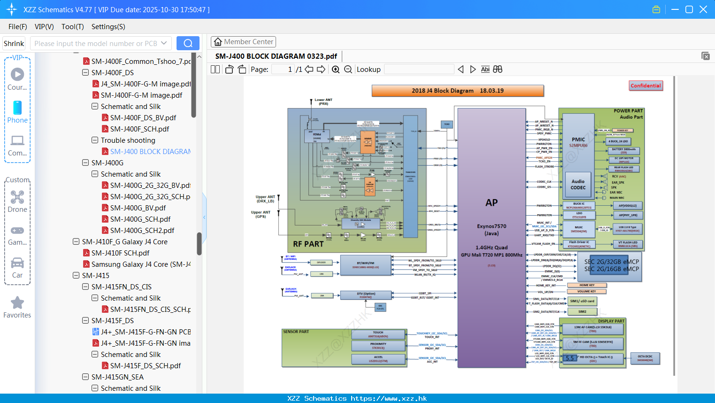Toggle the two-page view icon
This screenshot has height=403, width=715.
point(215,70)
